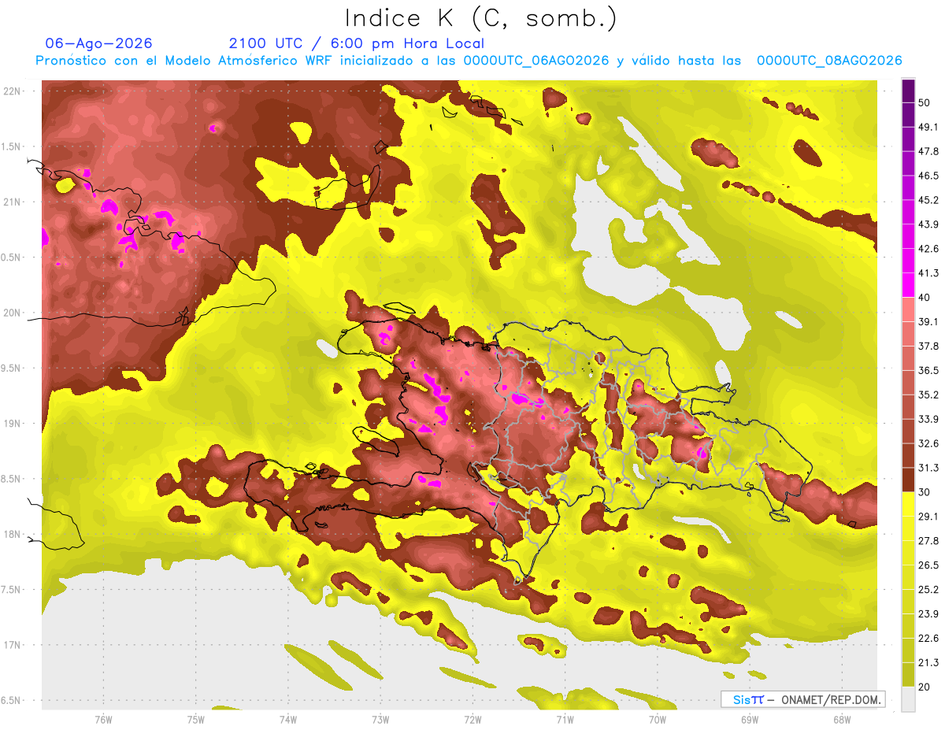Screen dimensions: 945x730
Task: Click the "33.9" color scale value
Action: [928, 419]
